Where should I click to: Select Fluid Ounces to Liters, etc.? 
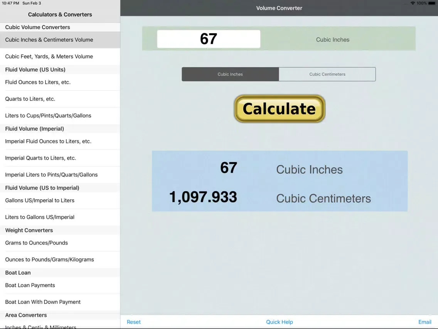coord(60,82)
